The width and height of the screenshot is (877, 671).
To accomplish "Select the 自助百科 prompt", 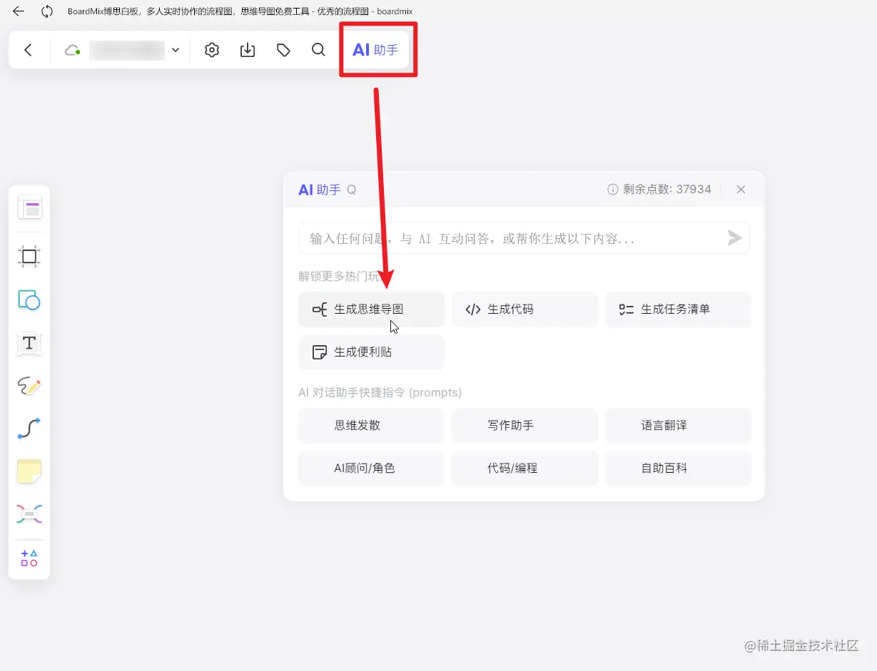I will click(678, 468).
